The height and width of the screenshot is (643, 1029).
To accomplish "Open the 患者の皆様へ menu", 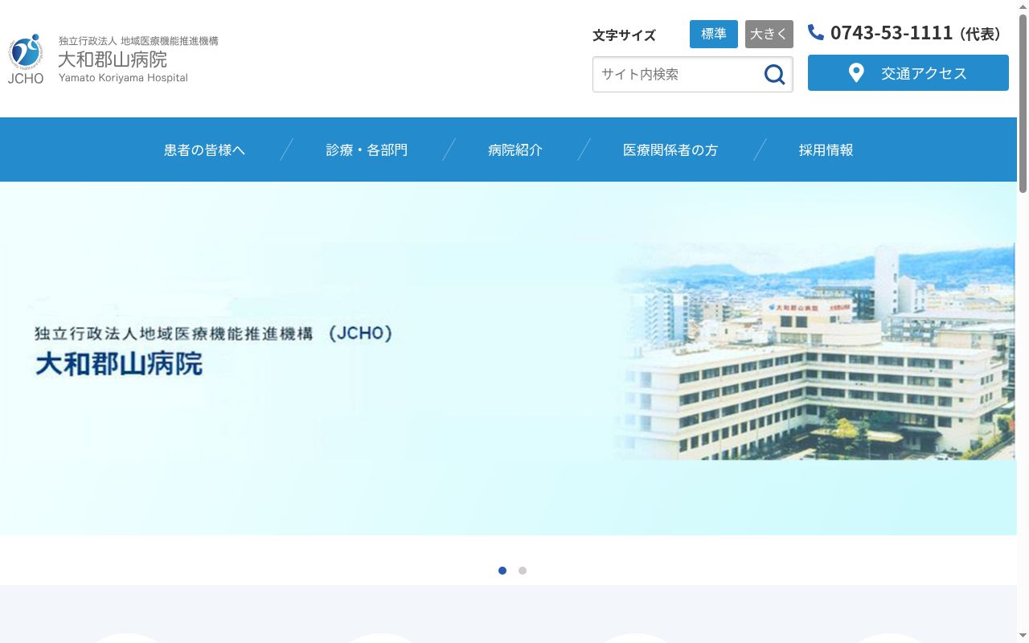I will click(204, 149).
